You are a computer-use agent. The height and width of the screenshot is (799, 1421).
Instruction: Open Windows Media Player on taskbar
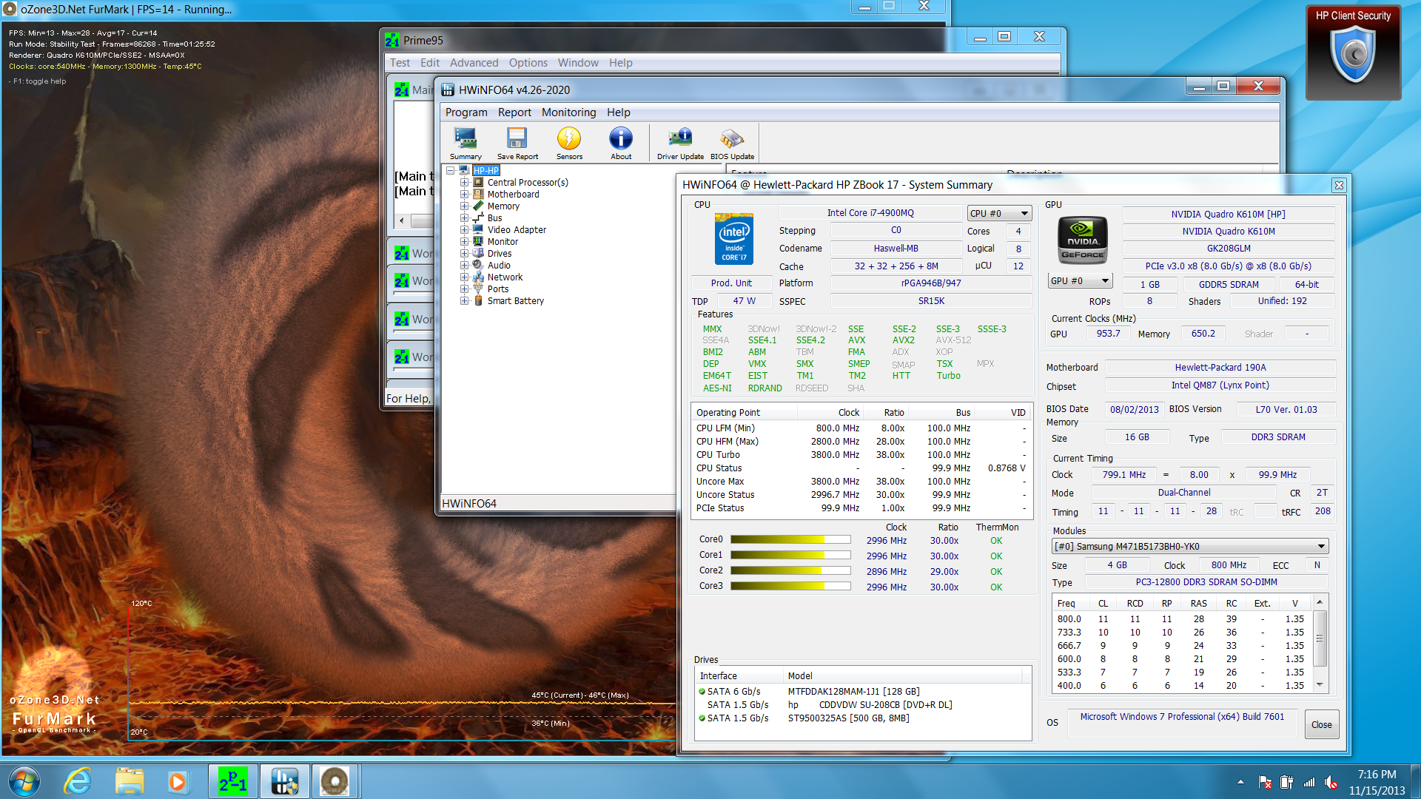(x=178, y=781)
